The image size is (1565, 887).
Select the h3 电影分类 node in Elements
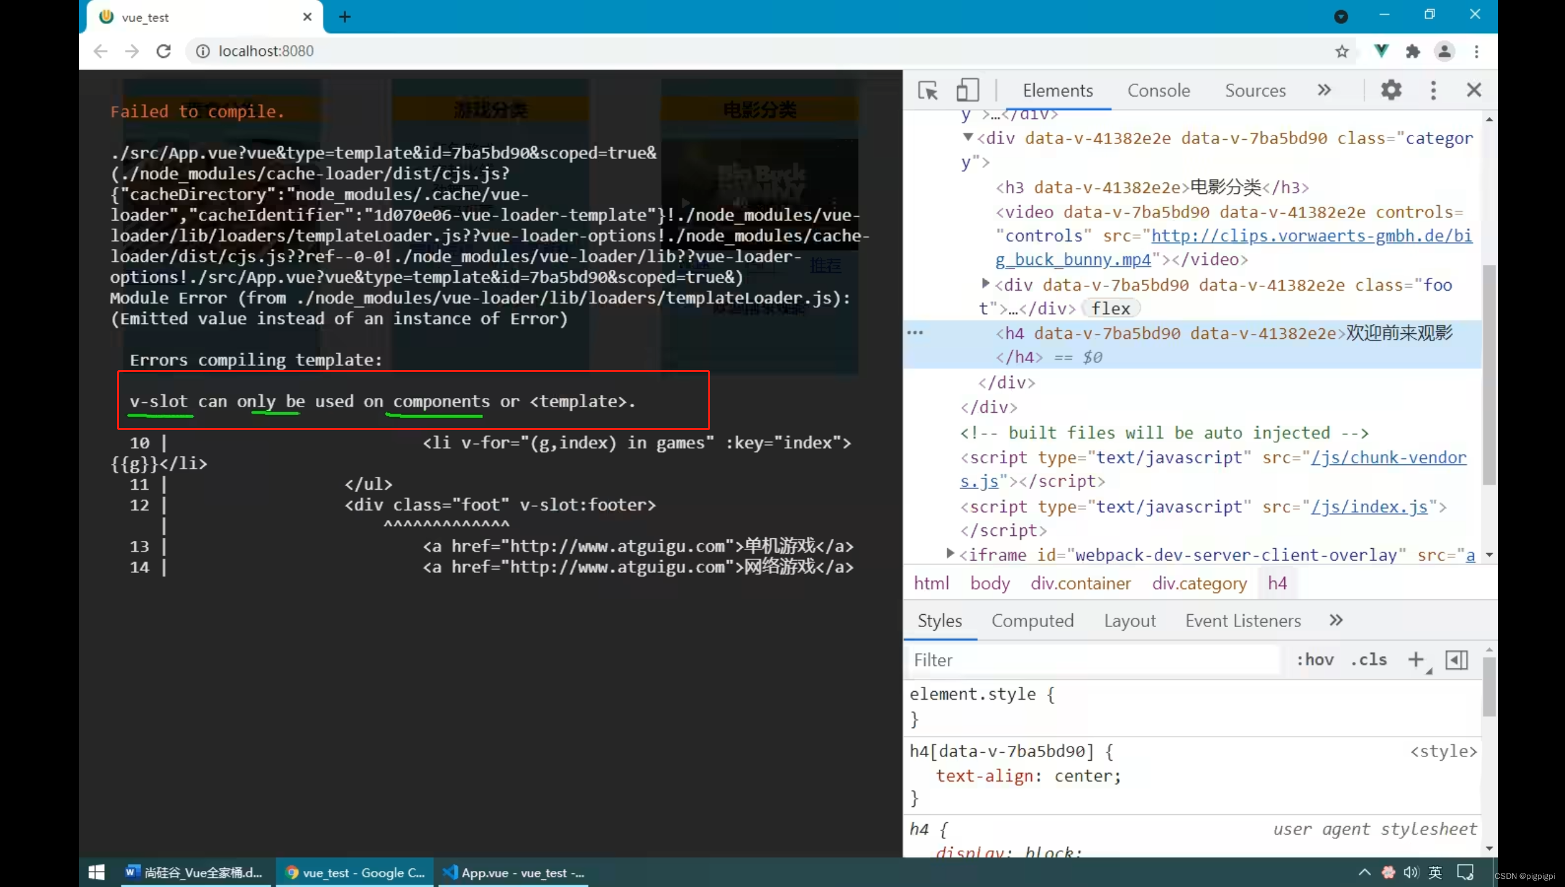pos(1152,187)
